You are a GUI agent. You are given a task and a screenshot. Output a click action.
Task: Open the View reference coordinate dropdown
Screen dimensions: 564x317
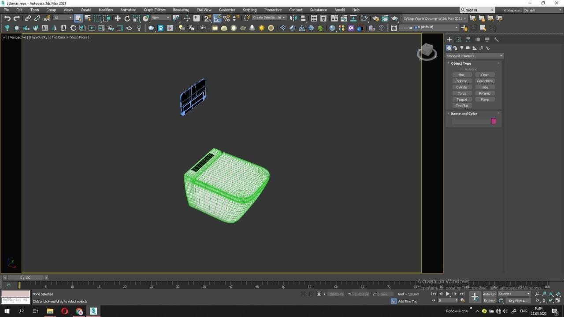click(160, 18)
